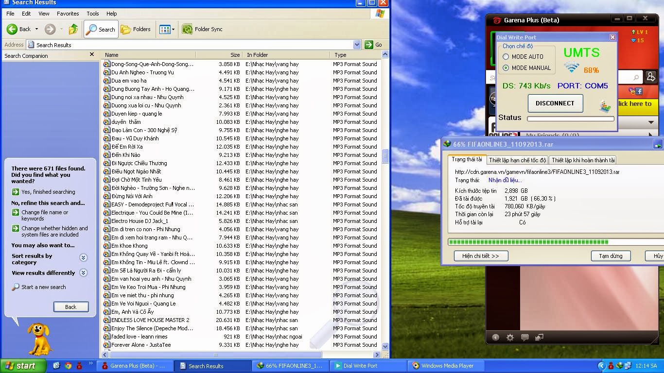
Task: Switch to Thiết lập hạn chế tốc độ tab
Action: pos(517,160)
